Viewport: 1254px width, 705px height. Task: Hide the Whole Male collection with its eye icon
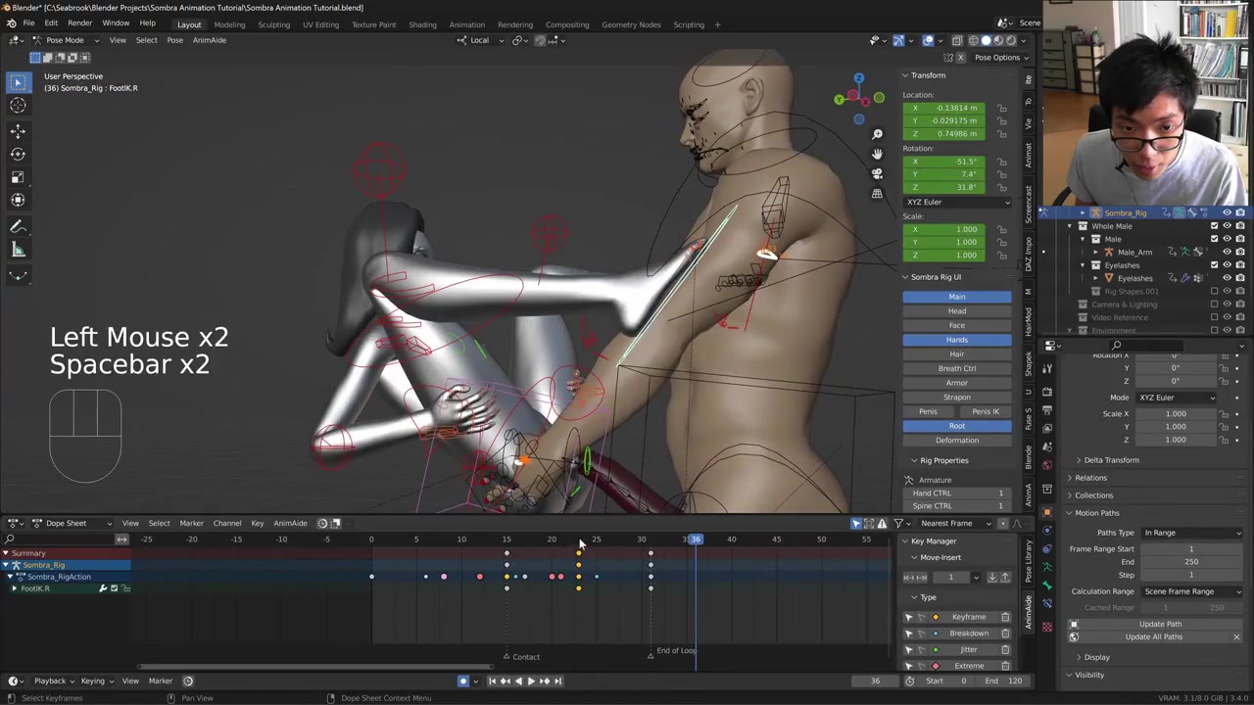click(x=1227, y=226)
